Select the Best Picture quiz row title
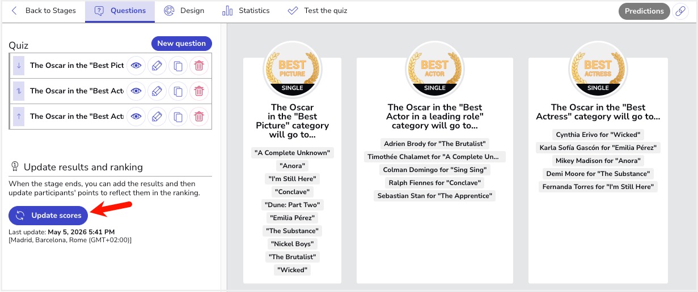 click(77, 66)
